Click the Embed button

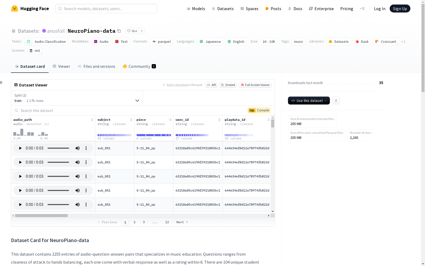pos(228,85)
